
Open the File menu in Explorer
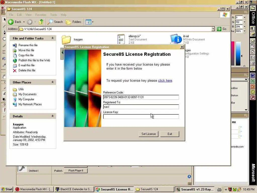click(11, 15)
